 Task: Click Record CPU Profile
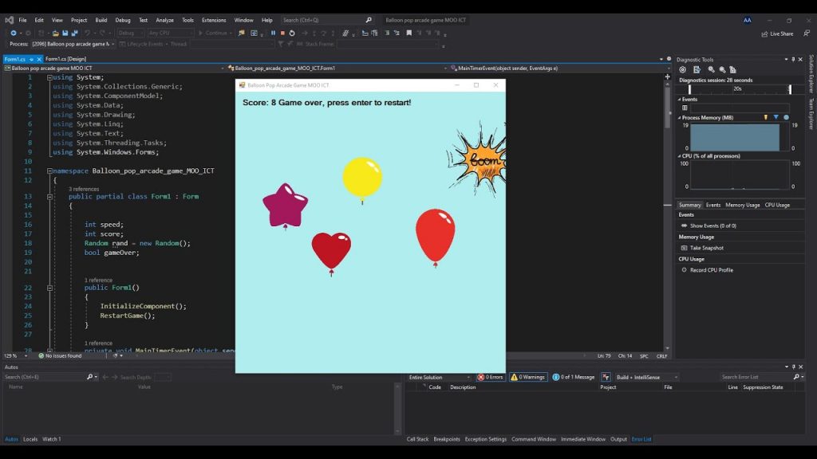click(710, 270)
